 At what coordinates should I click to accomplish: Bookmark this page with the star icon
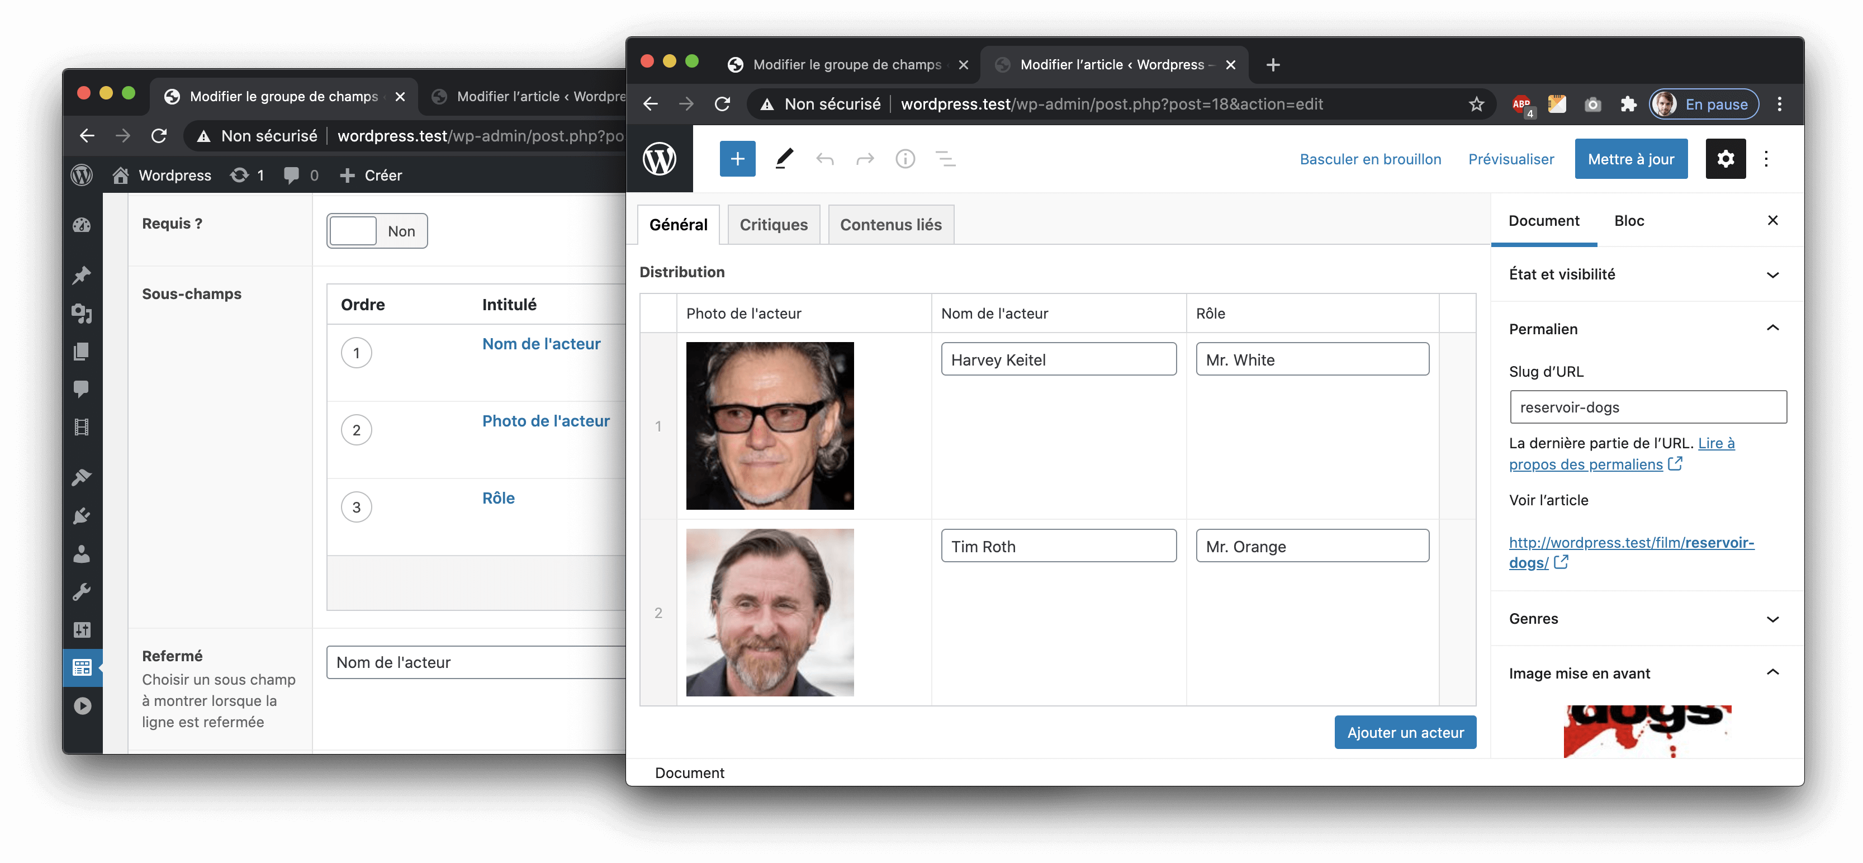coord(1476,104)
